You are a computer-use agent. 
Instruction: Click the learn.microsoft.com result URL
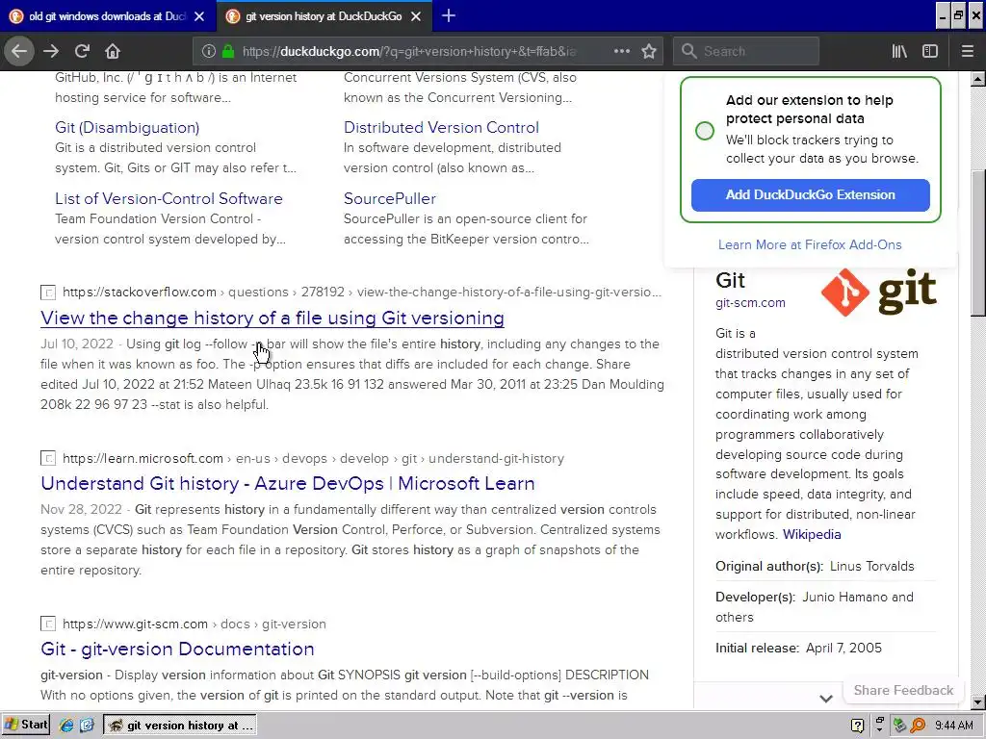(313, 459)
